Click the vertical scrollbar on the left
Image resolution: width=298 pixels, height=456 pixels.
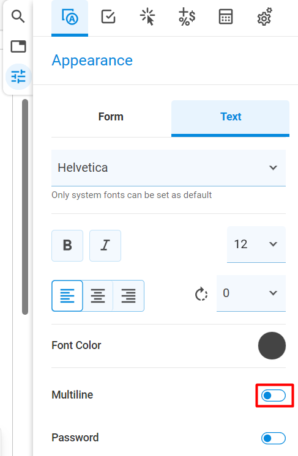pyautogui.click(x=25, y=207)
